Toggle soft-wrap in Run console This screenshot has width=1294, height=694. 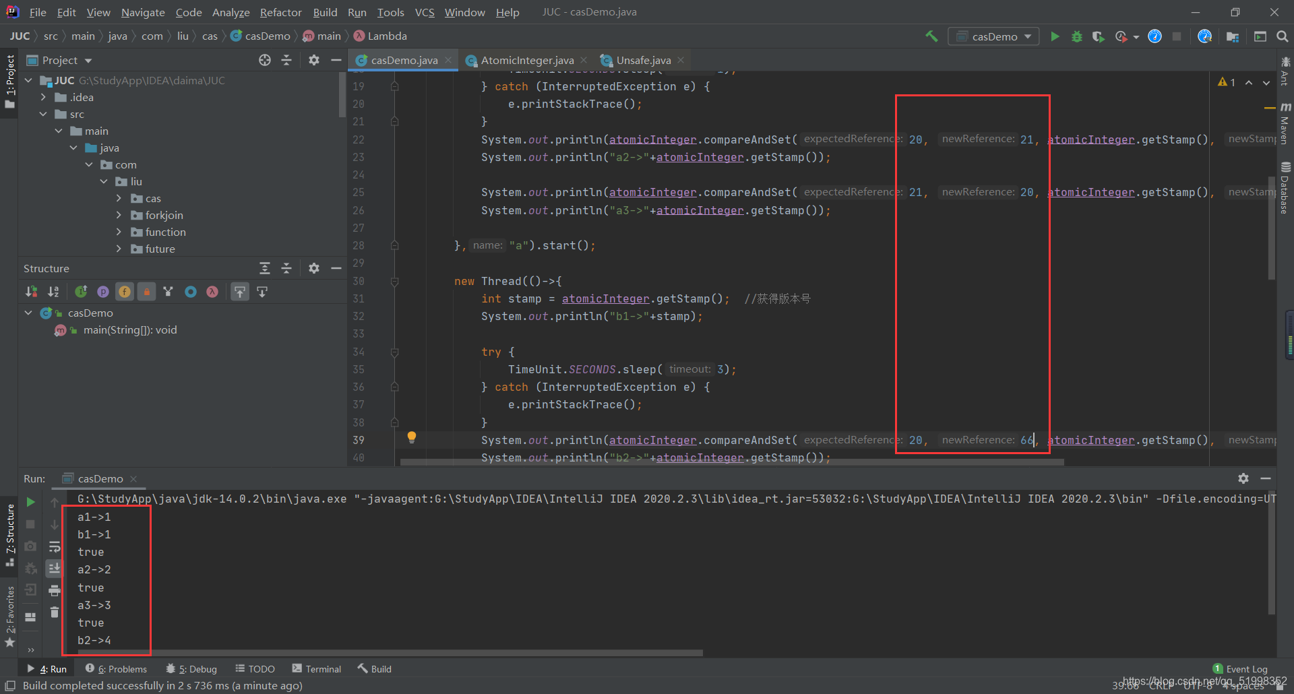click(55, 546)
